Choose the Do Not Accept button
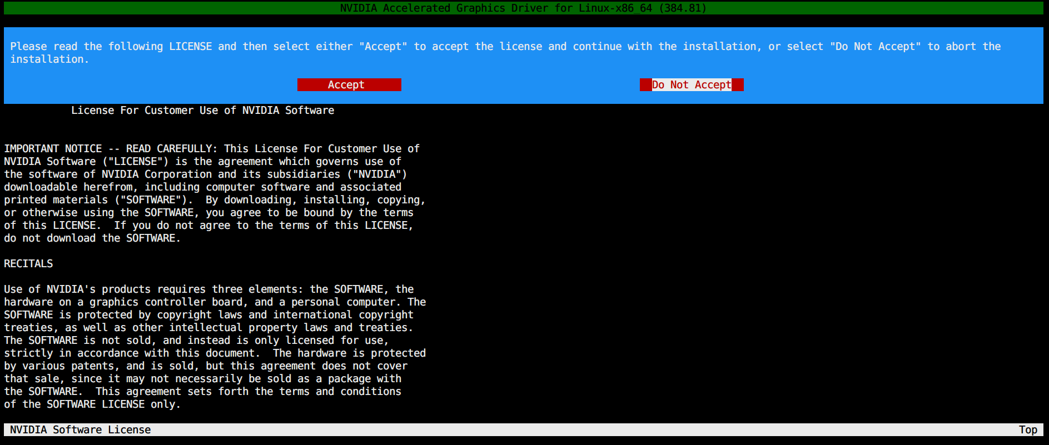The image size is (1049, 445). click(x=692, y=84)
